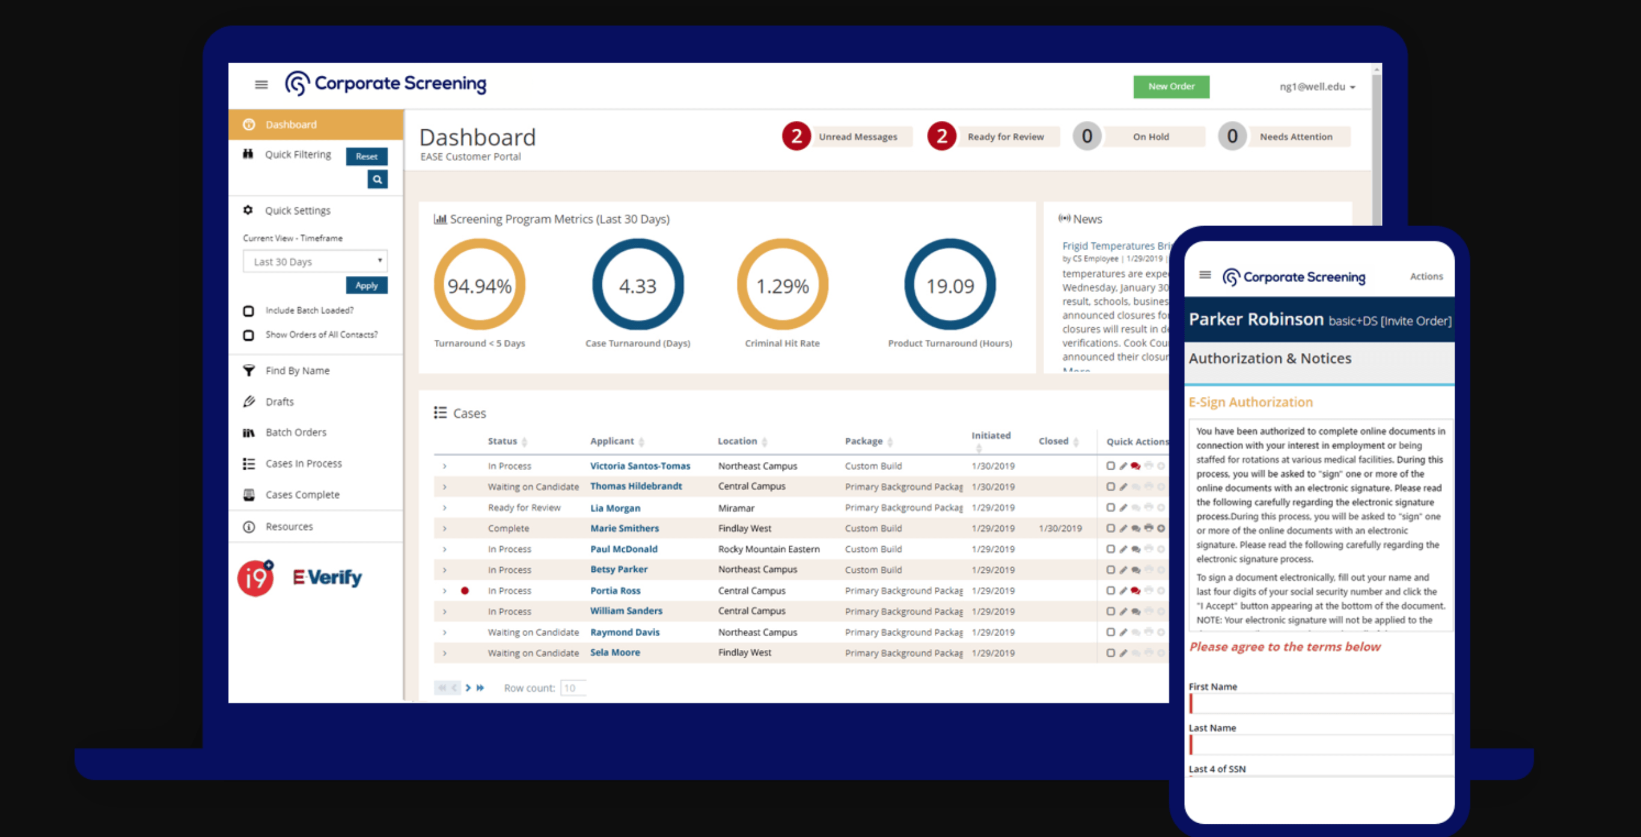
Task: Open messages icon for Marie Smithers row
Action: [x=1135, y=529]
